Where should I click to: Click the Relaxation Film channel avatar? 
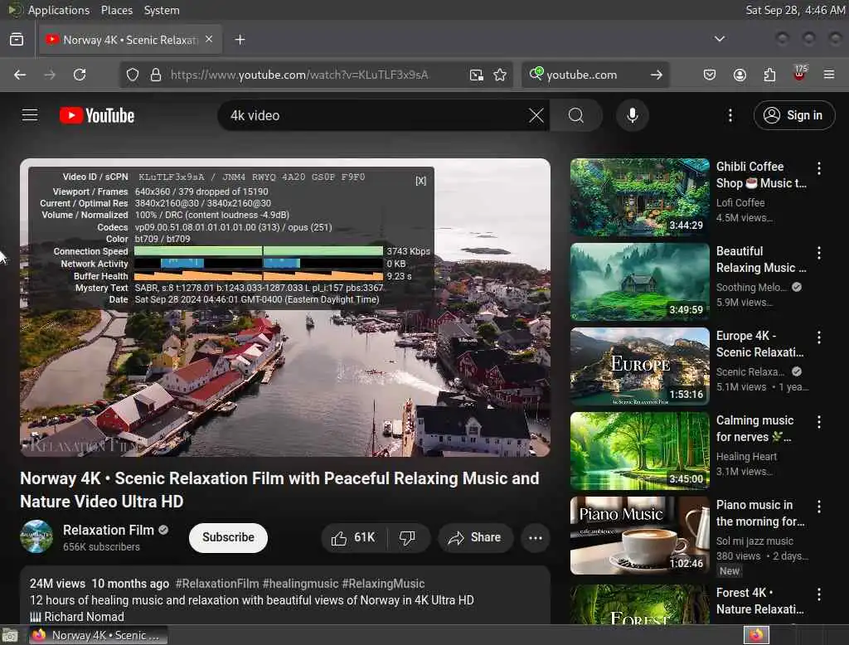pyautogui.click(x=36, y=536)
